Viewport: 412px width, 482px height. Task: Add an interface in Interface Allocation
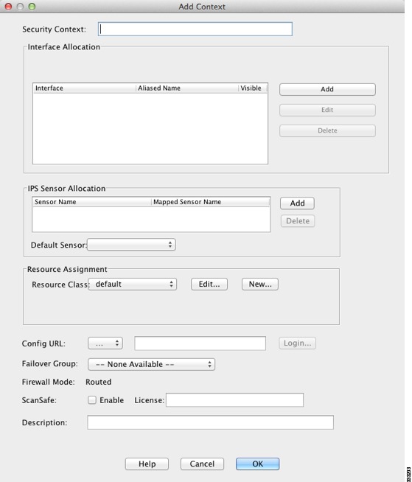pos(327,89)
